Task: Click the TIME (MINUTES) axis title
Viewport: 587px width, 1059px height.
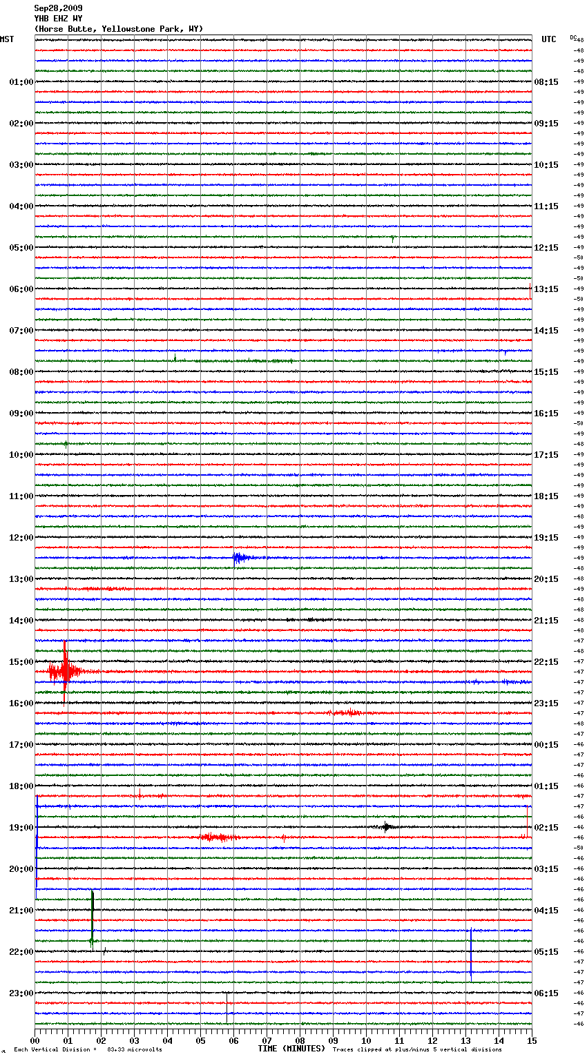Action: tap(291, 1049)
